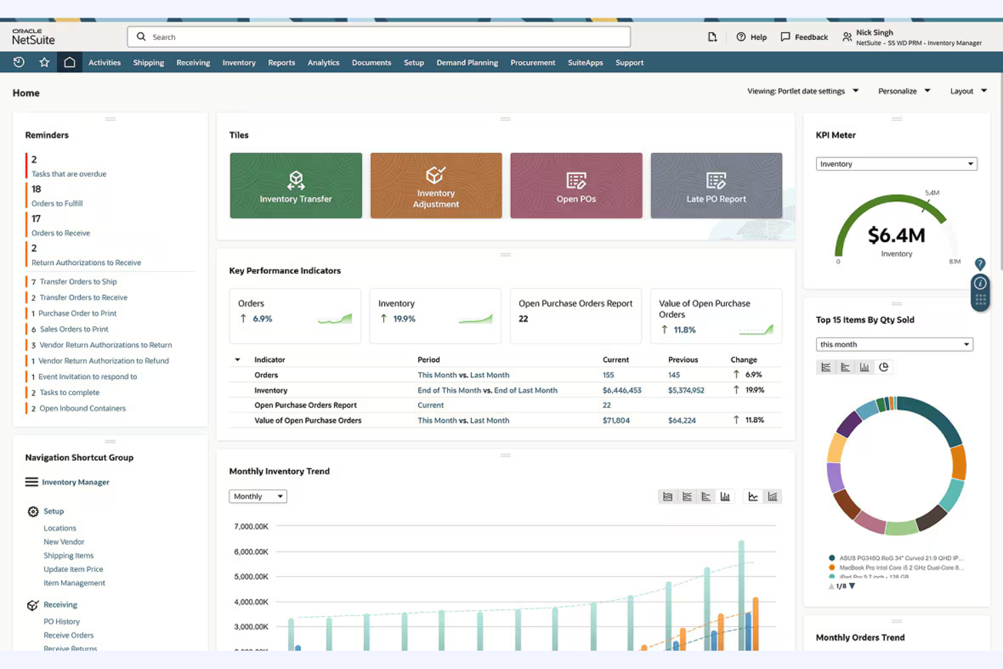Image resolution: width=1003 pixels, height=669 pixels.
Task: Switch to the Demand Planning tab
Action: point(467,62)
